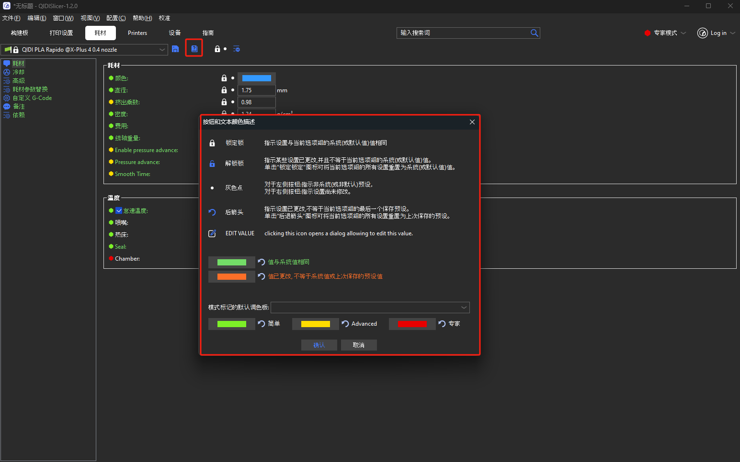Click the Enable pressure advance label

(147, 150)
